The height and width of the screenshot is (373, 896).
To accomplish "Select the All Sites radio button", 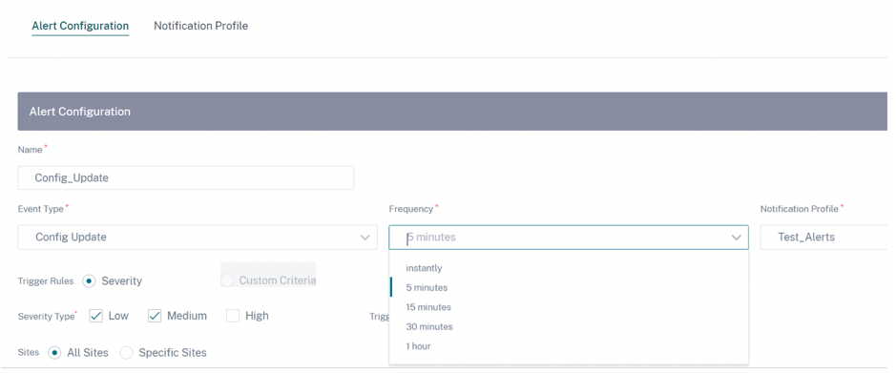I will [54, 352].
